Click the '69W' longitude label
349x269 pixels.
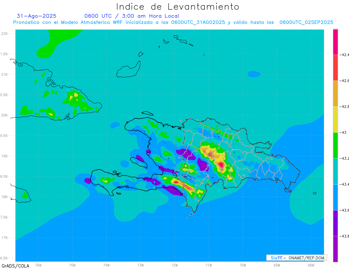point(277,265)
